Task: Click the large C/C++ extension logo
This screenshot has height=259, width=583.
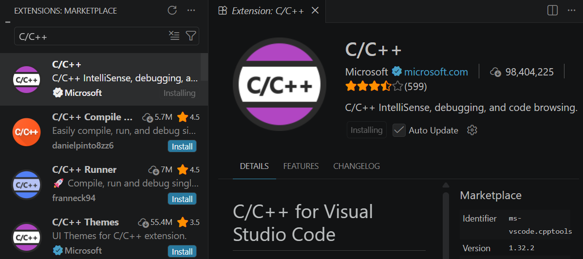Action: click(280, 84)
